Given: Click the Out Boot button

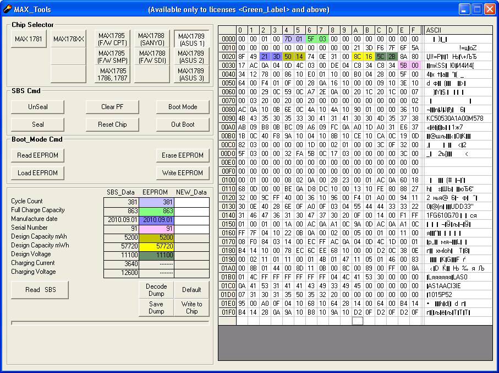Looking at the screenshot, I should [x=183, y=125].
